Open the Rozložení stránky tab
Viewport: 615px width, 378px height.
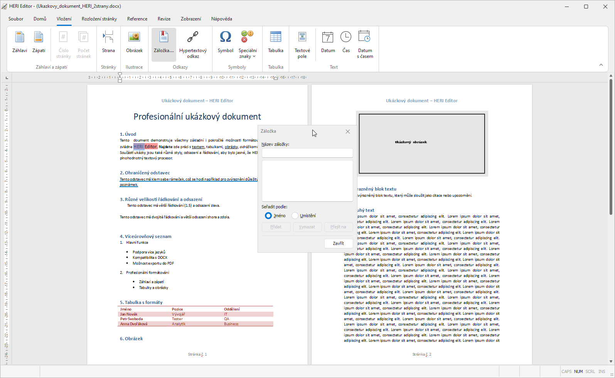pos(99,19)
